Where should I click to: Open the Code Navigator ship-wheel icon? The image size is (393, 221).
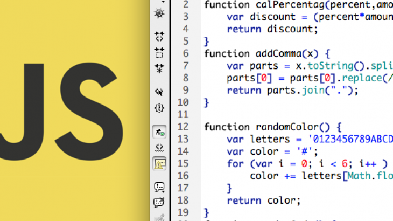click(159, 13)
